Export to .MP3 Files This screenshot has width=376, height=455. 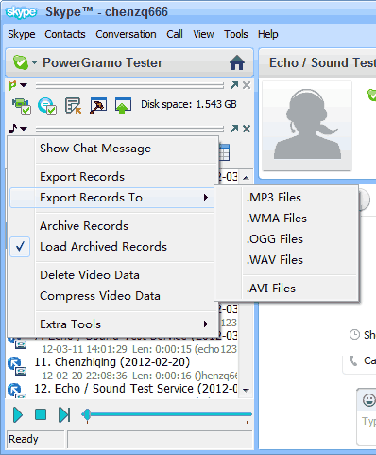[286, 198]
